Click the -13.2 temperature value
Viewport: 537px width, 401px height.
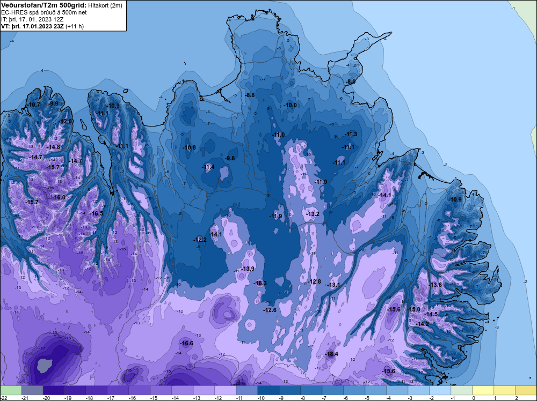tap(313, 214)
